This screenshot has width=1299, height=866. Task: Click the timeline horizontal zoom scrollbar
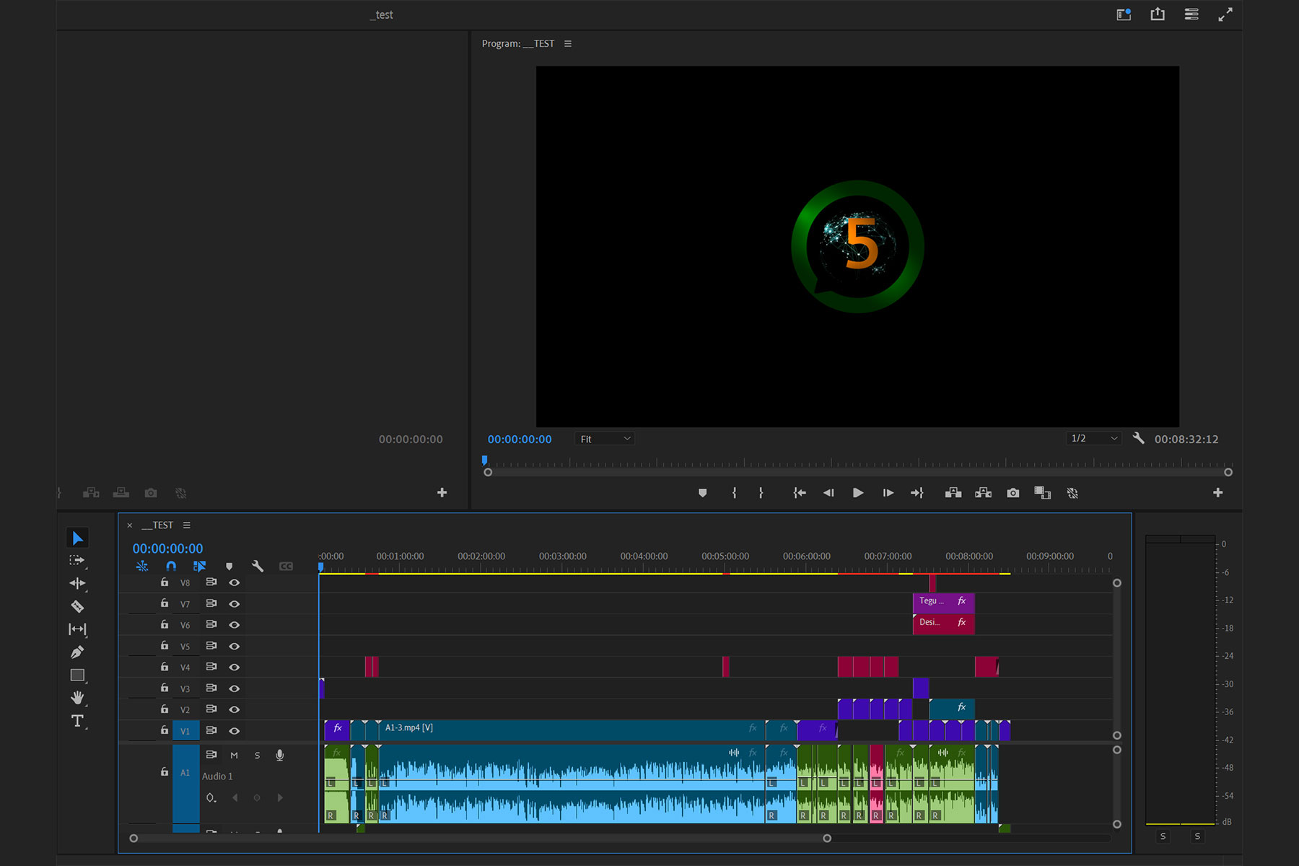pos(480,839)
